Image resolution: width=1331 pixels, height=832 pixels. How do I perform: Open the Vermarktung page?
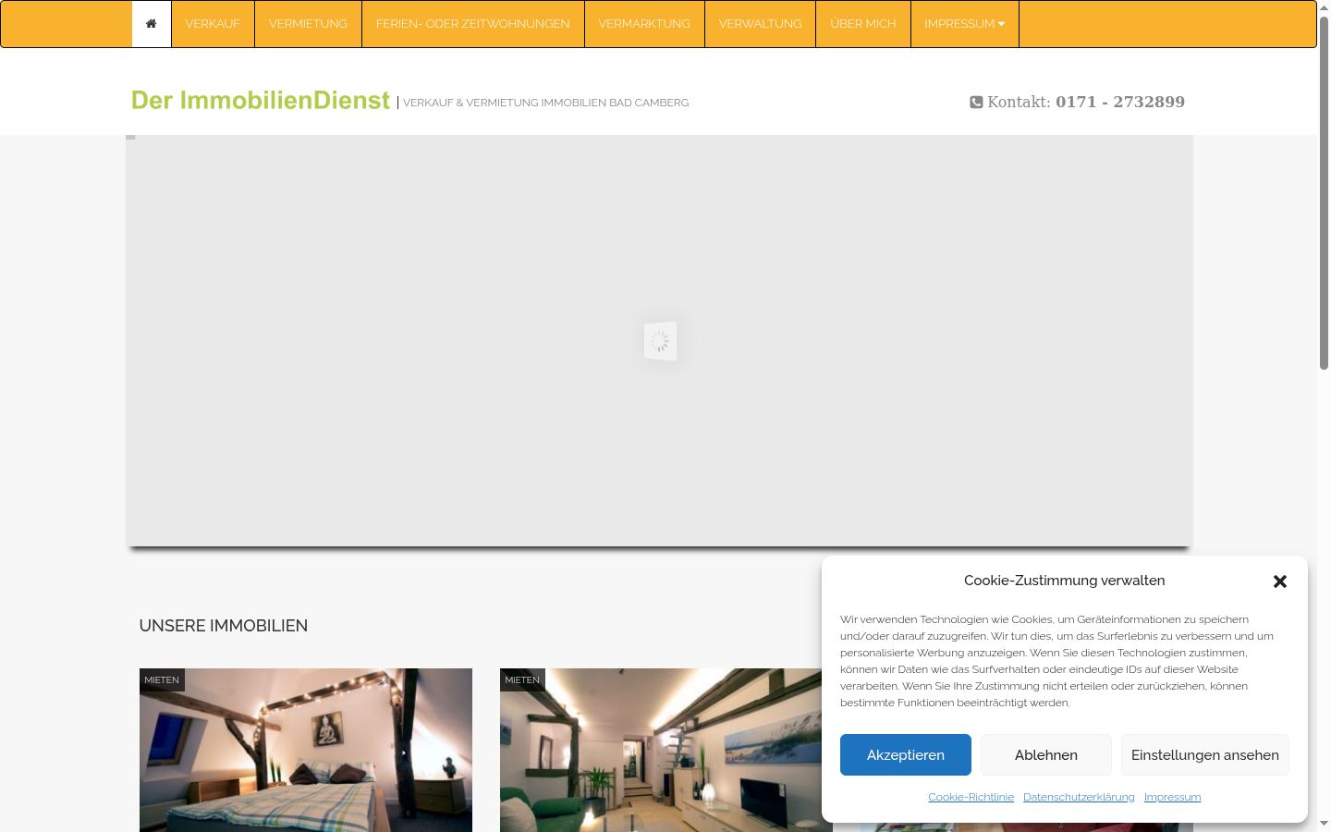[x=644, y=24]
